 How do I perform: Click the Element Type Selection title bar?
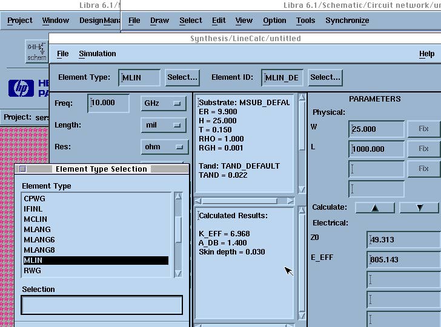(x=102, y=169)
